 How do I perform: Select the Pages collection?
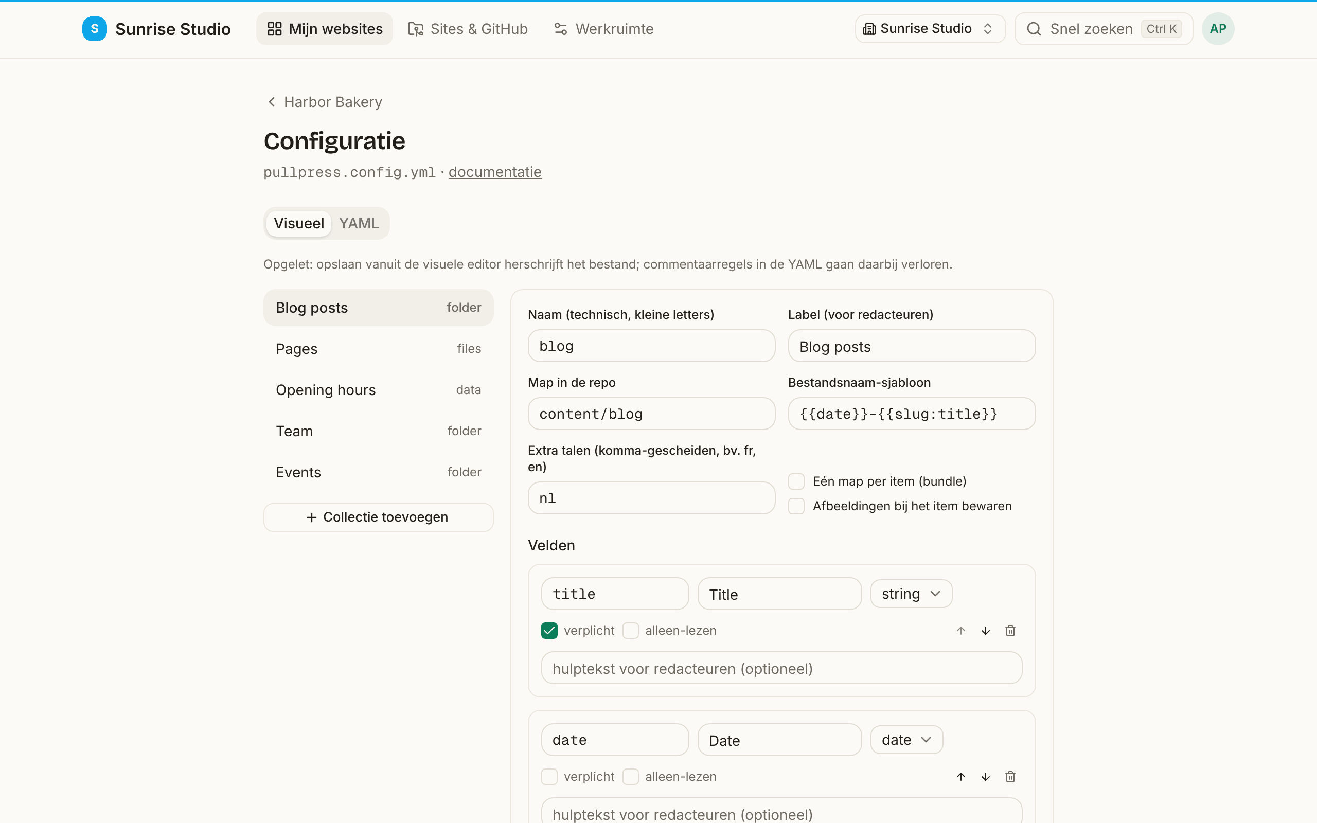pos(378,348)
